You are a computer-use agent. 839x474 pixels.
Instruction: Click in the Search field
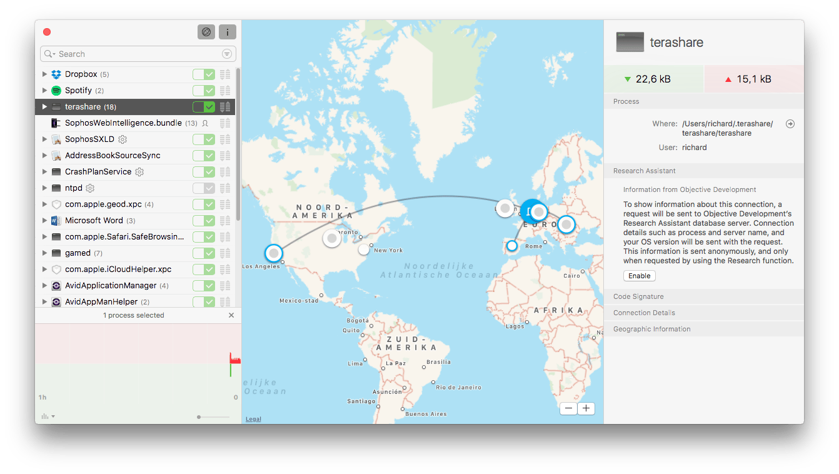tap(138, 54)
